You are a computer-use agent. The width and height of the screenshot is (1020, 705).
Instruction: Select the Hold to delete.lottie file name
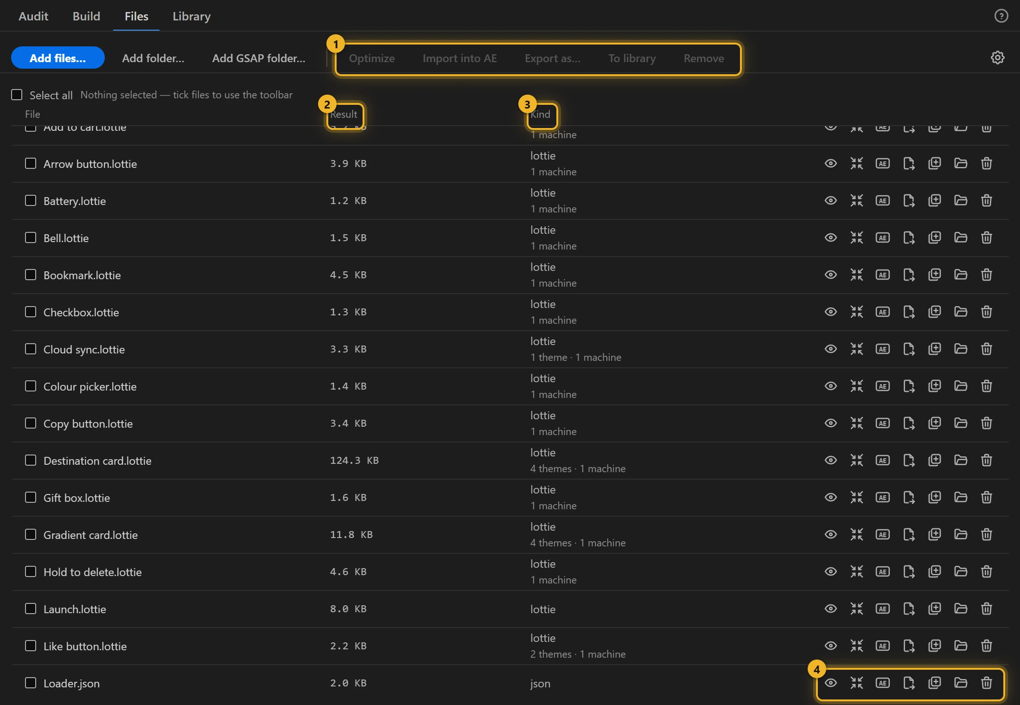click(93, 572)
